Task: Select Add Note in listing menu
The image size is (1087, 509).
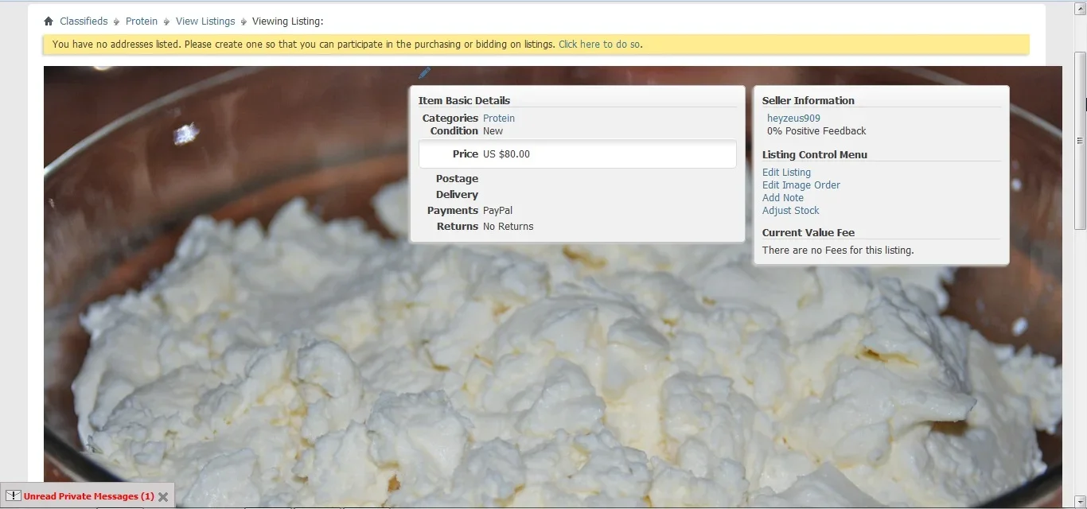Action: tap(783, 198)
